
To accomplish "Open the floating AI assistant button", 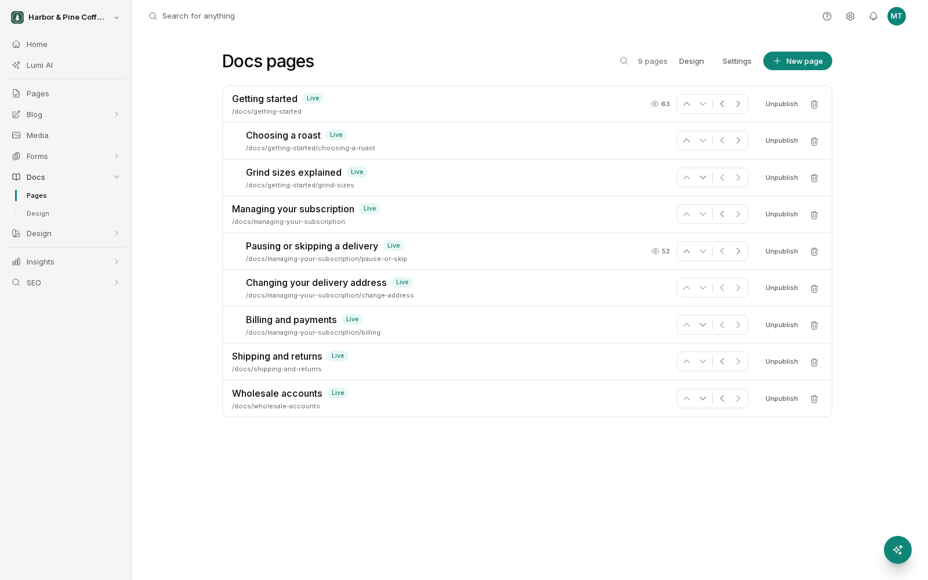I will [898, 550].
